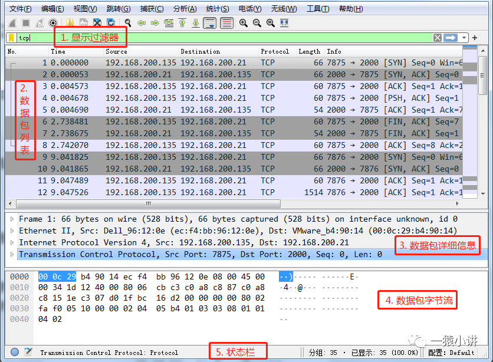Open a capture file with folder icon
The height and width of the screenshot is (362, 493).
tap(70, 23)
